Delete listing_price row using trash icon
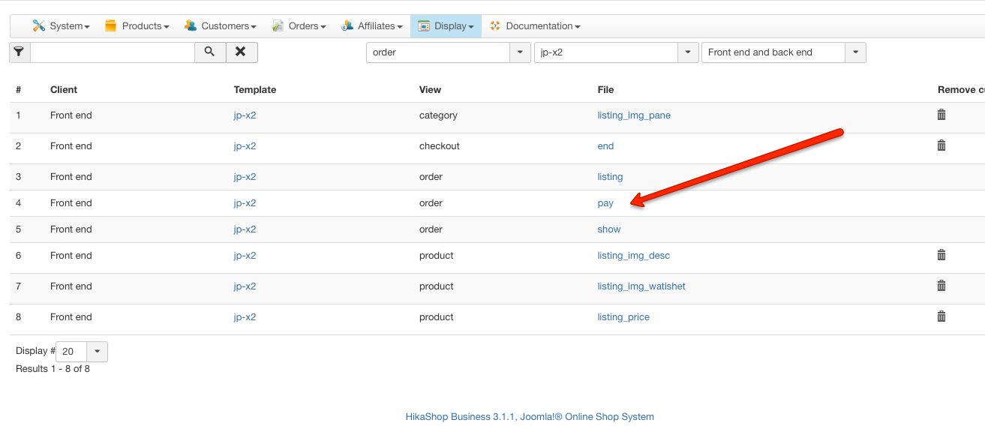This screenshot has height=438, width=985. coord(941,316)
